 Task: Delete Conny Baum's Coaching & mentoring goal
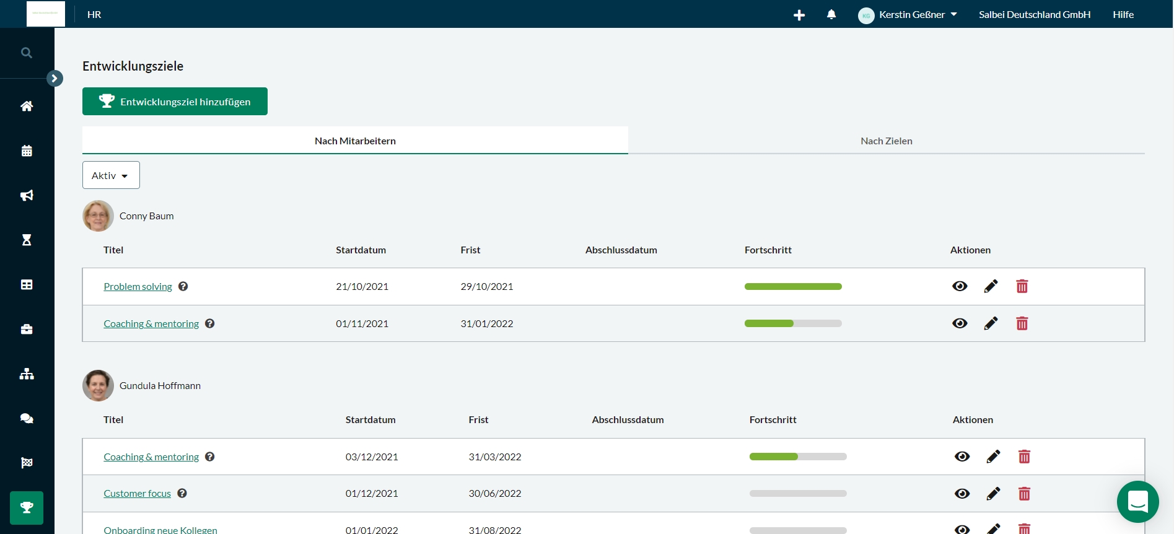(1022, 323)
